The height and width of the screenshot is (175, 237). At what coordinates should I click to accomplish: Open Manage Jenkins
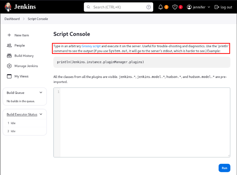click(x=26, y=66)
